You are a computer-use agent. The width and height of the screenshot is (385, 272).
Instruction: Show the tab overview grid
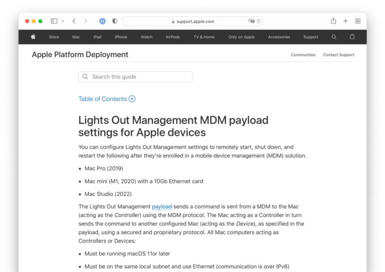click(x=358, y=21)
